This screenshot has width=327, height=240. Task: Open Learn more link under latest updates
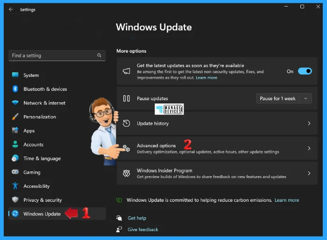pos(206,77)
